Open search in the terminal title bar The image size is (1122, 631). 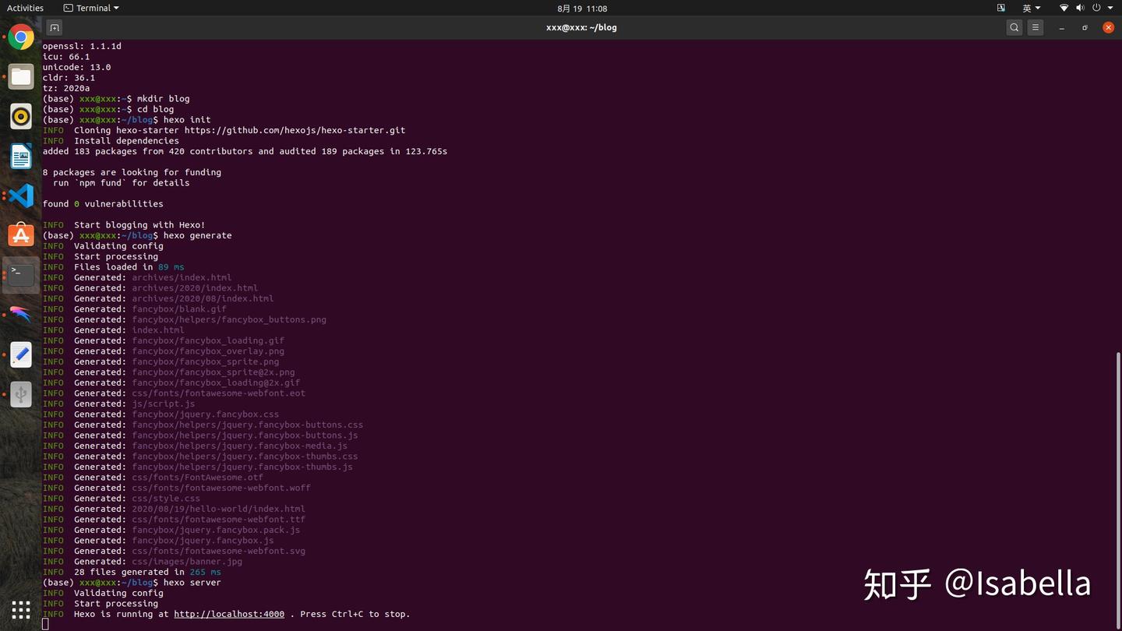pyautogui.click(x=1014, y=27)
